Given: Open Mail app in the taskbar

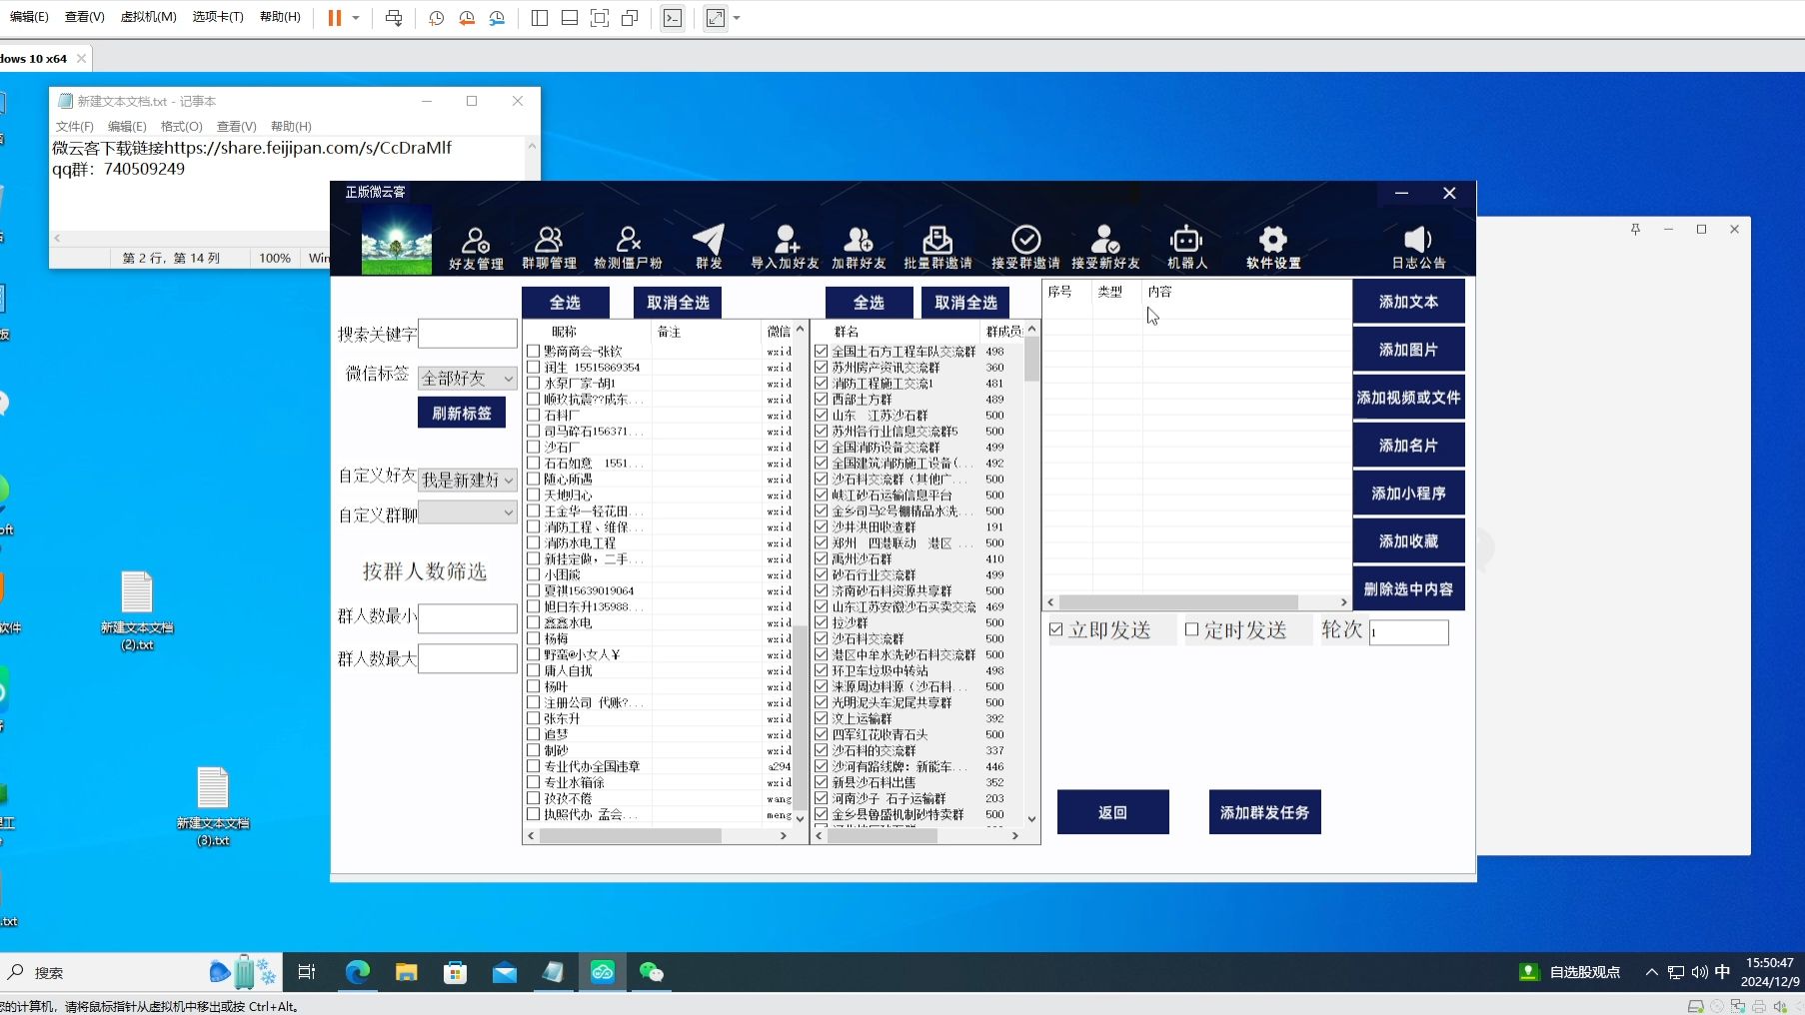Looking at the screenshot, I should click(x=505, y=972).
